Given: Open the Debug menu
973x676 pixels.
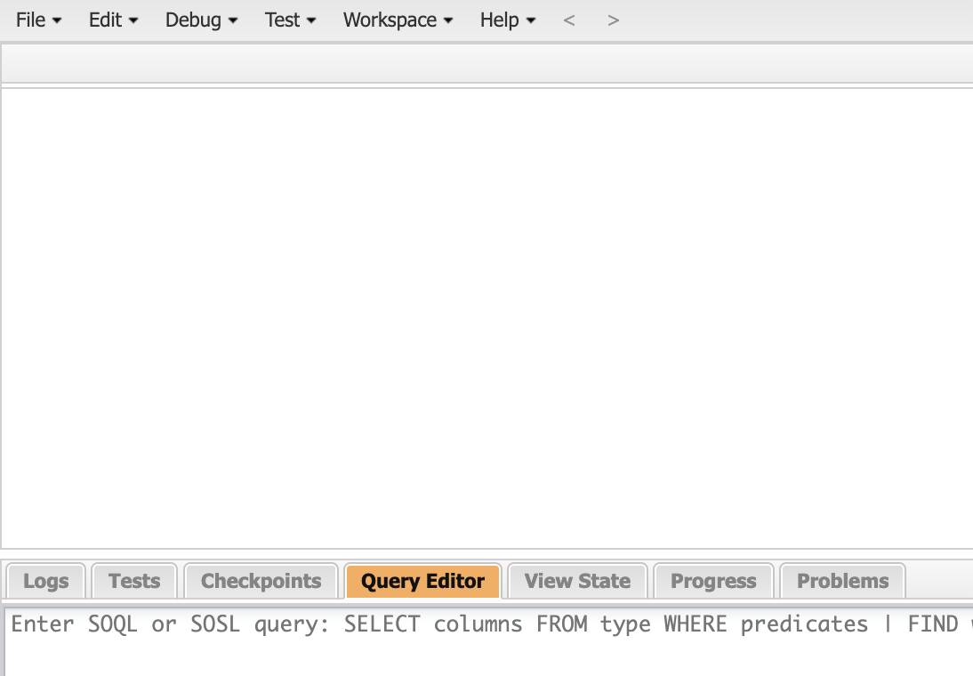Looking at the screenshot, I should (201, 20).
